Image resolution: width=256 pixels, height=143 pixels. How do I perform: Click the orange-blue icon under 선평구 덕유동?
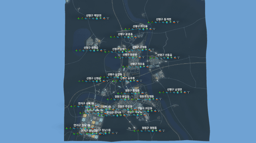(x=147, y=66)
